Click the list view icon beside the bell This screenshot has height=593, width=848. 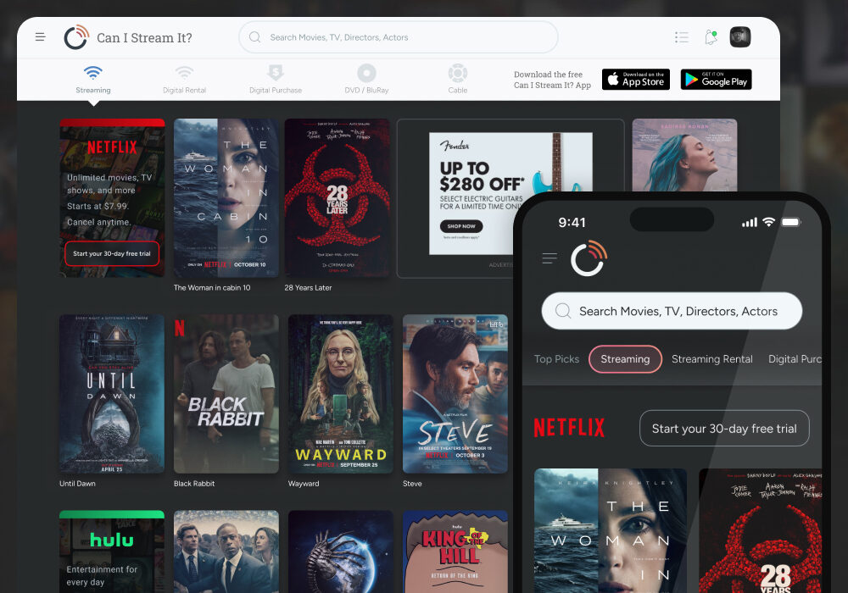tap(682, 36)
